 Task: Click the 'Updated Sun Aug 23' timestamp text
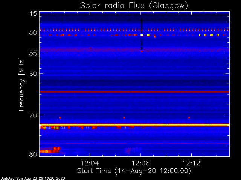pos(32,178)
